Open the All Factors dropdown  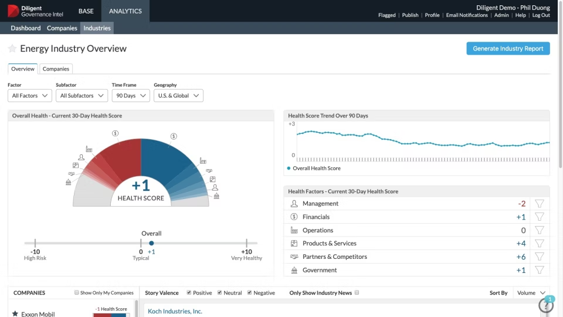coord(30,96)
